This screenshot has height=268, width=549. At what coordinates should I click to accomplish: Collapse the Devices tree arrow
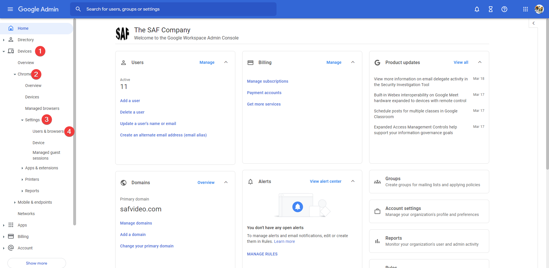[3, 51]
